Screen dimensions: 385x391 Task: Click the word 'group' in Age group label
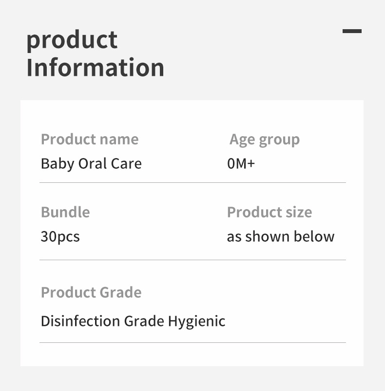(x=279, y=140)
